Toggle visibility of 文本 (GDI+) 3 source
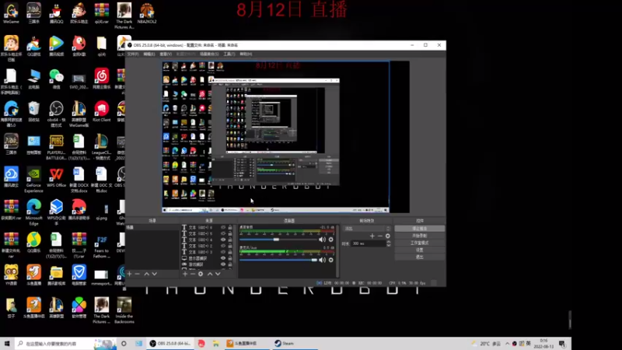This screenshot has height=350, width=622. (223, 252)
